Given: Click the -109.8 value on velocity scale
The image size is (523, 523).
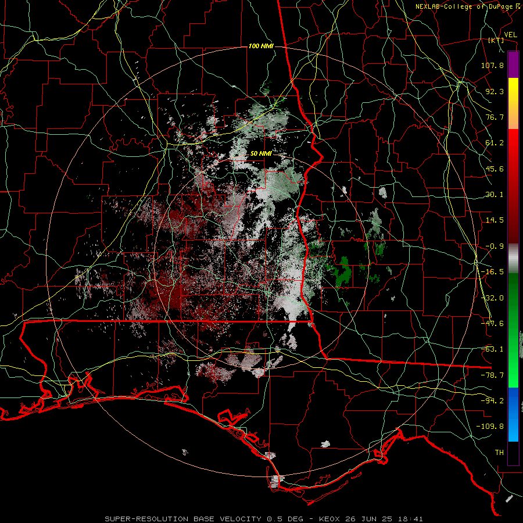Looking at the screenshot, I should [x=490, y=427].
